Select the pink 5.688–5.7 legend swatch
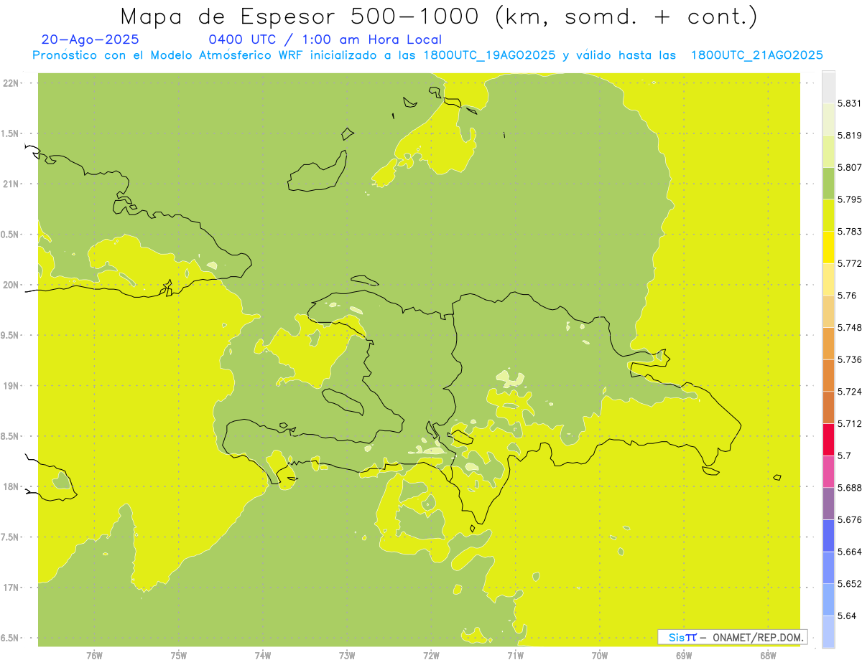Image resolution: width=862 pixels, height=665 pixels. click(x=828, y=471)
